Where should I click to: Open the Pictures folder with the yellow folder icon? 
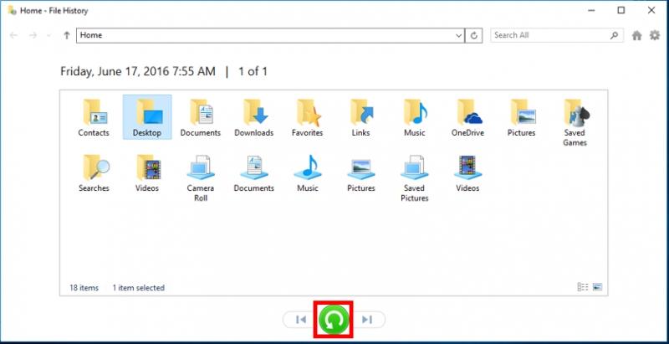point(521,117)
